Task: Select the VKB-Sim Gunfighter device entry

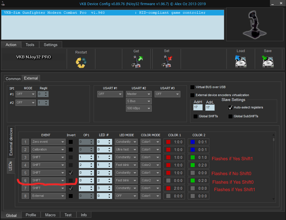Action: coord(113,13)
